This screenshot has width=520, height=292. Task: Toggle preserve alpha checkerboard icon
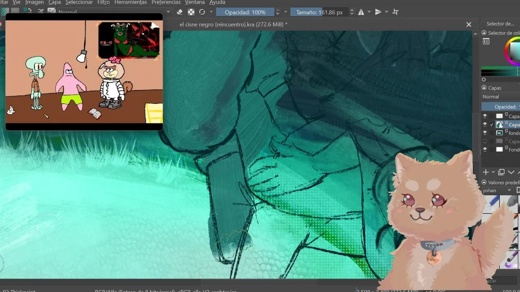click(x=191, y=12)
